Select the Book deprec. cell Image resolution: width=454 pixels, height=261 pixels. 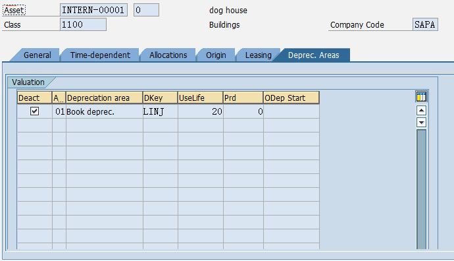pos(104,111)
